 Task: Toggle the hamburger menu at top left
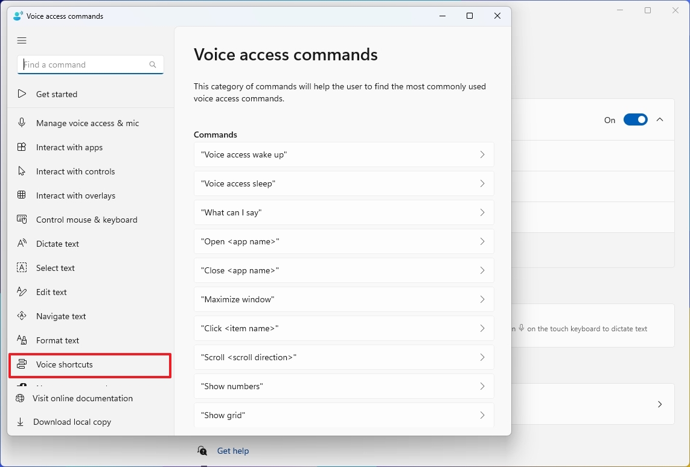22,40
